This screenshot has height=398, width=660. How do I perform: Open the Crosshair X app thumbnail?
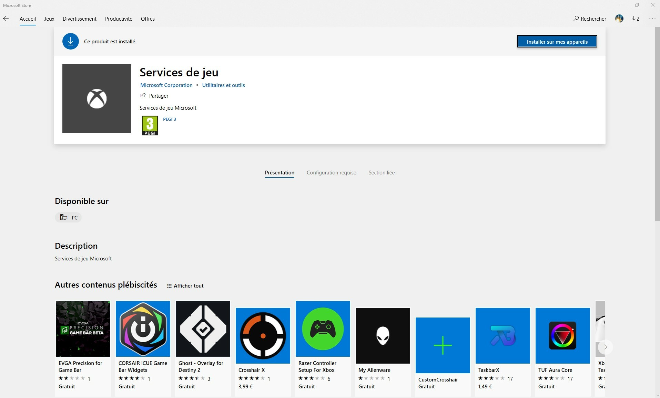[263, 336]
